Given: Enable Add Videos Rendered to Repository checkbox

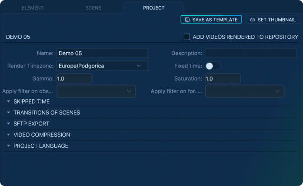Looking at the screenshot, I should [x=187, y=37].
